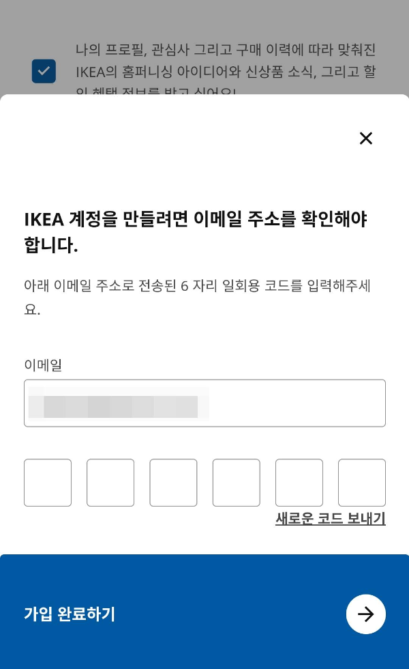The height and width of the screenshot is (669, 409).
Task: Click the 새로운 코드 보내기 link
Action: pos(330,518)
